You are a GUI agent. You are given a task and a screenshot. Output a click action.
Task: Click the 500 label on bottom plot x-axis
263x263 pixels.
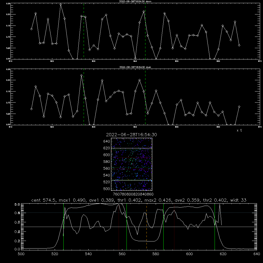pos(21,254)
